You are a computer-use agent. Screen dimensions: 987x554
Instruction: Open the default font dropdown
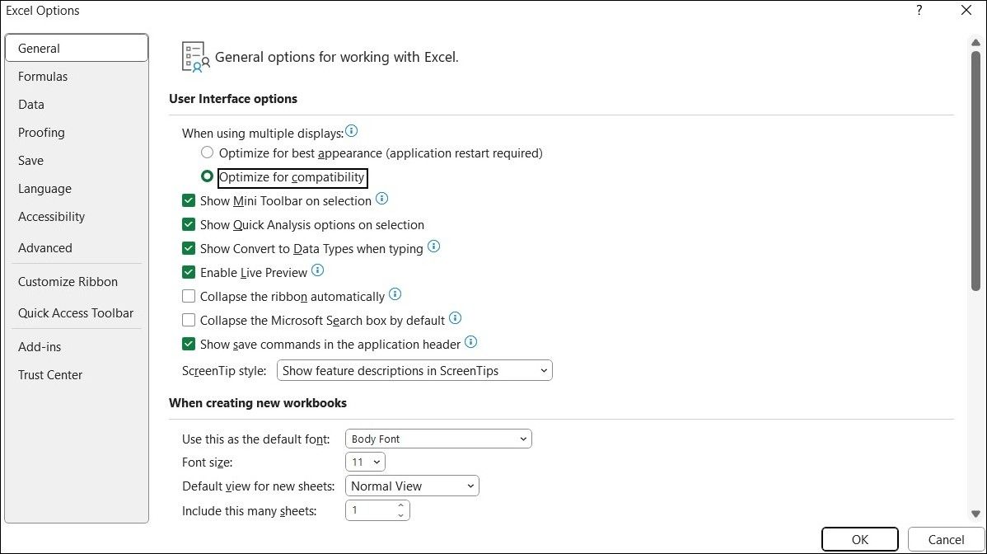tap(437, 439)
